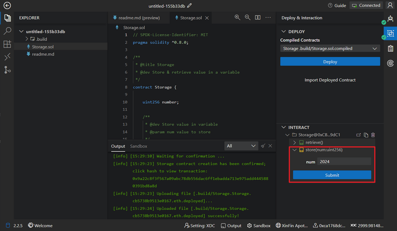
Task: Open the Explorer files icon in sidebar
Action: point(7,18)
